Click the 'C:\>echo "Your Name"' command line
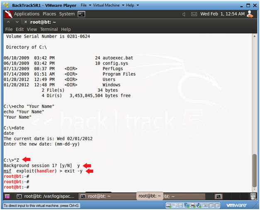This screenshot has width=260, height=210. (29, 106)
